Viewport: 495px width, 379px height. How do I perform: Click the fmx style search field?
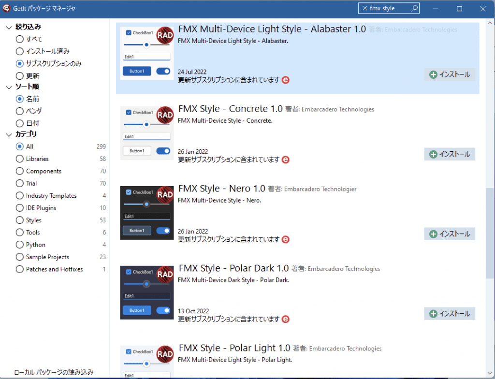(388, 8)
